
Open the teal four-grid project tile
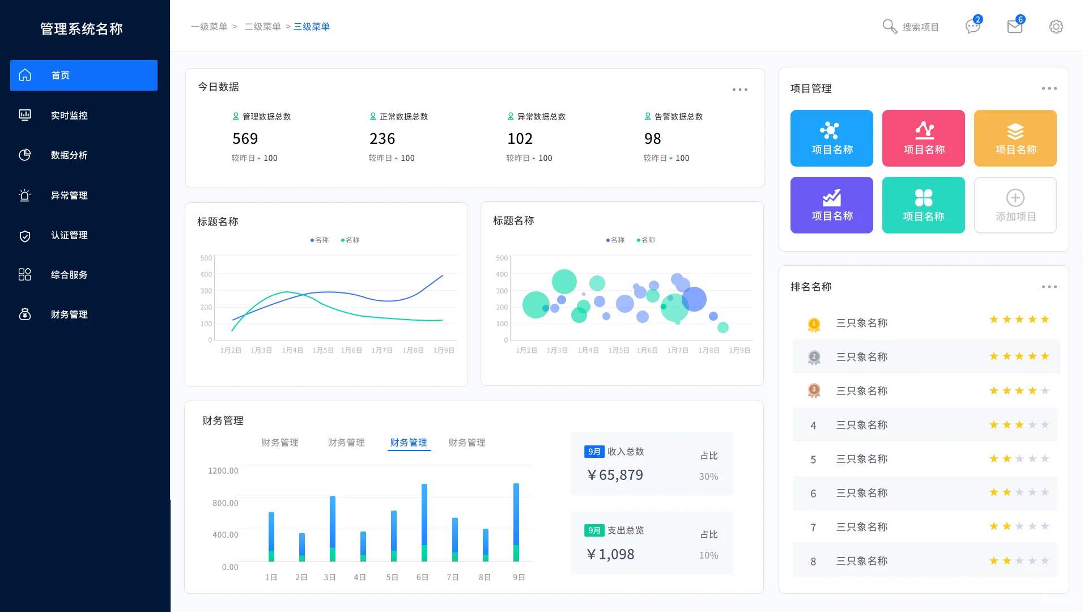923,205
